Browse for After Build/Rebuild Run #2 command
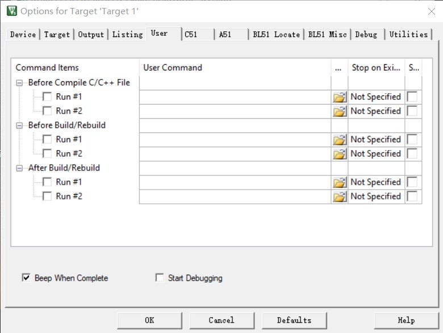Image resolution: width=443 pixels, height=333 pixels. pyautogui.click(x=340, y=197)
